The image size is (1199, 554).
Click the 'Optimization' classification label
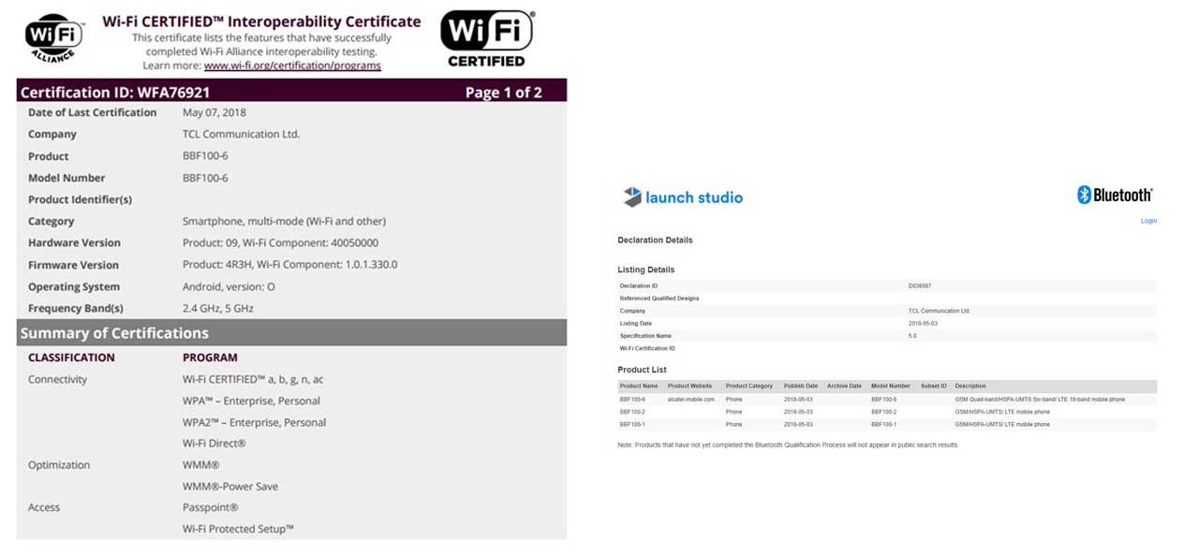click(x=59, y=465)
